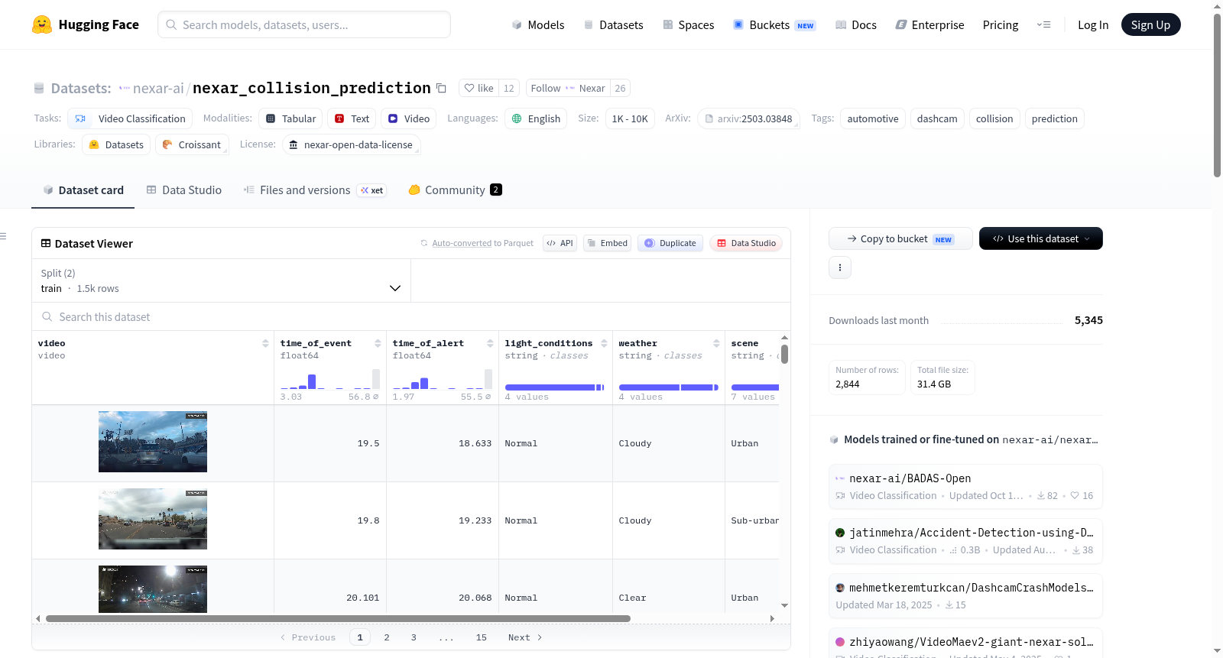Click the nexar-ai organization link
The image size is (1223, 658).
(x=157, y=88)
